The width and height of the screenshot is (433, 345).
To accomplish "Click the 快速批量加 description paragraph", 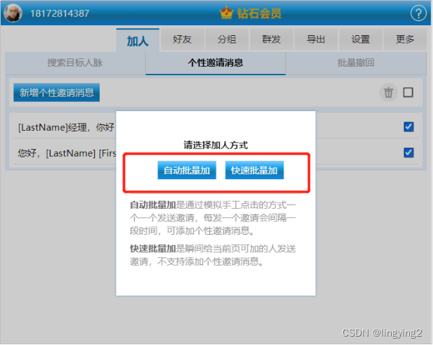I will (213, 255).
